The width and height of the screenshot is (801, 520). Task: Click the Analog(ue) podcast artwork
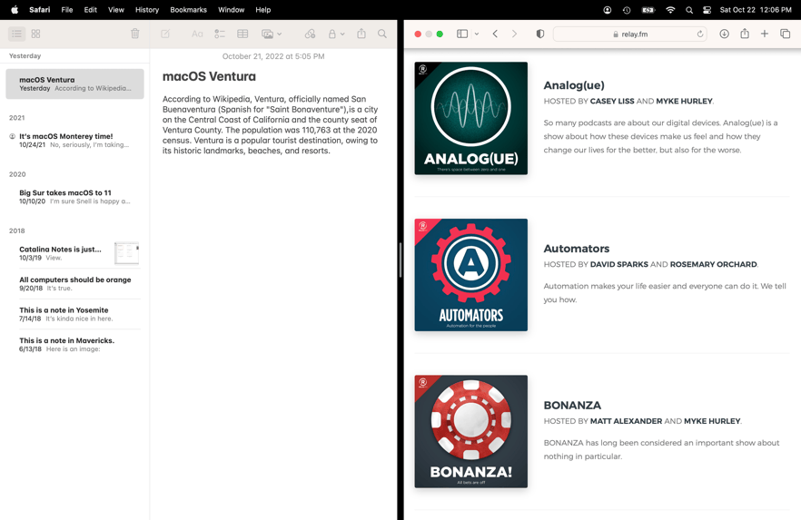471,118
